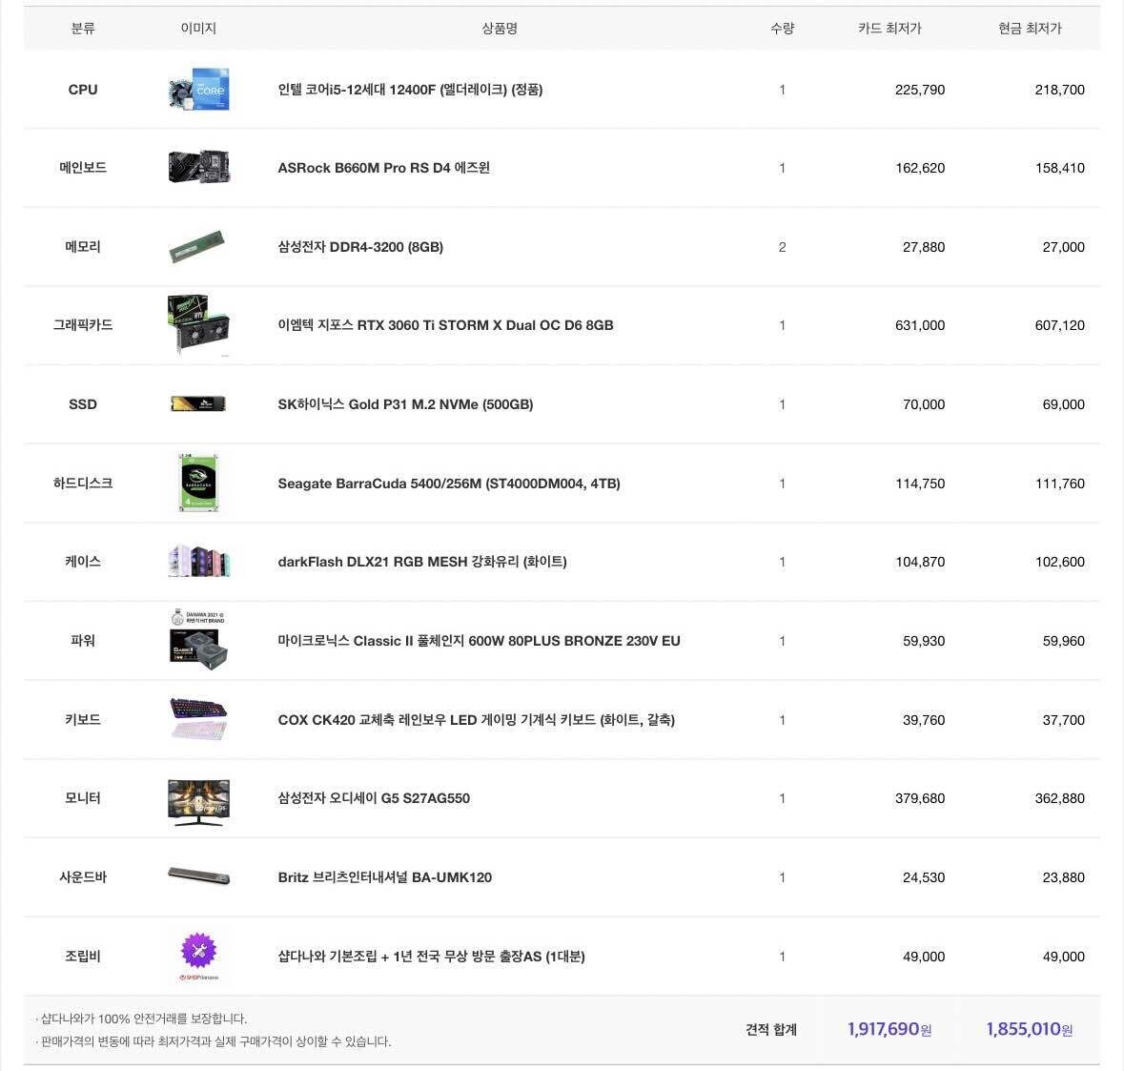Viewport: 1124px width, 1071px height.
Task: Click the 1,855,010원 cash total price
Action: pos(1029,1029)
